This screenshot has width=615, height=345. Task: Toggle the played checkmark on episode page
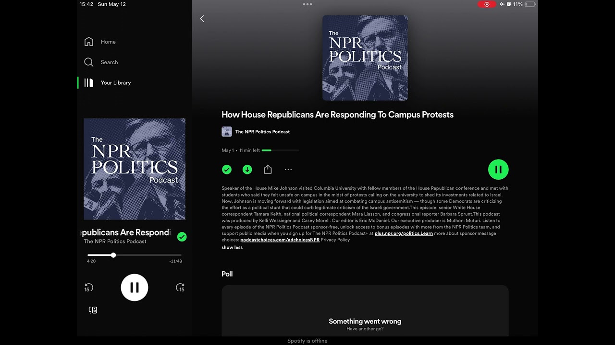pyautogui.click(x=227, y=170)
